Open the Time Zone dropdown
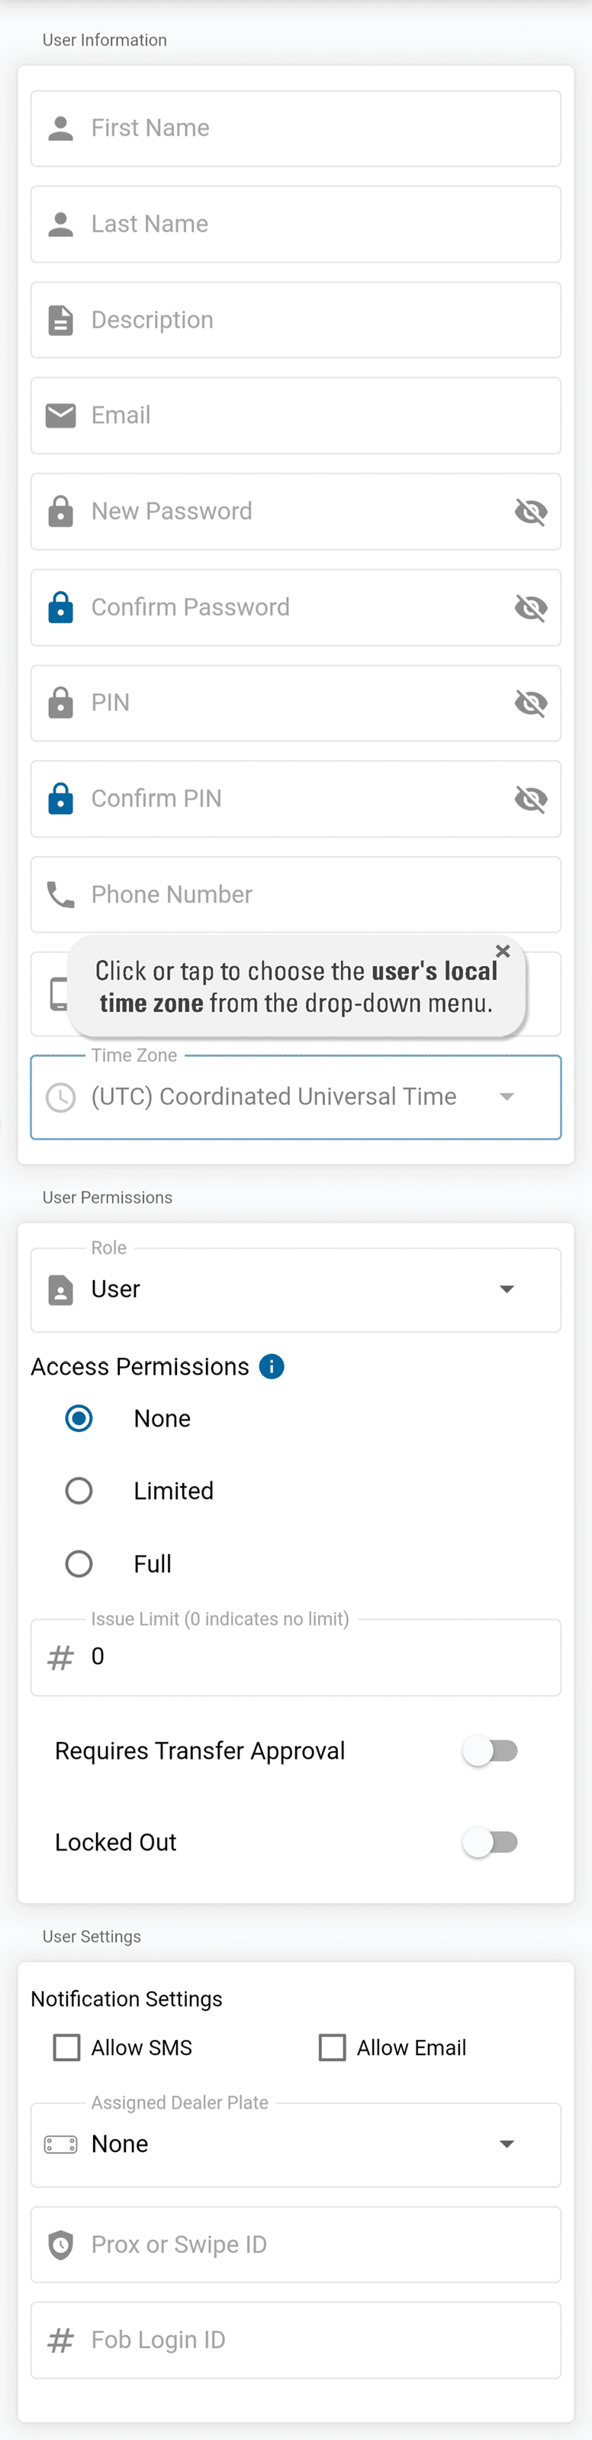This screenshot has width=592, height=2440. coord(506,1097)
